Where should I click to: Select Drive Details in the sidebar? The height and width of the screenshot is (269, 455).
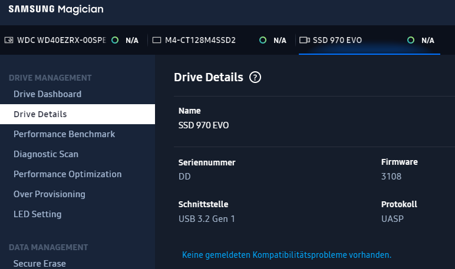tap(77, 114)
